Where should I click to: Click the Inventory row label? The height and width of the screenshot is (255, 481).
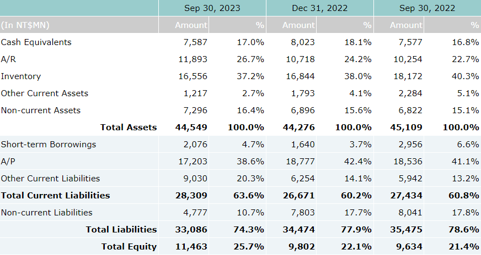21,76
